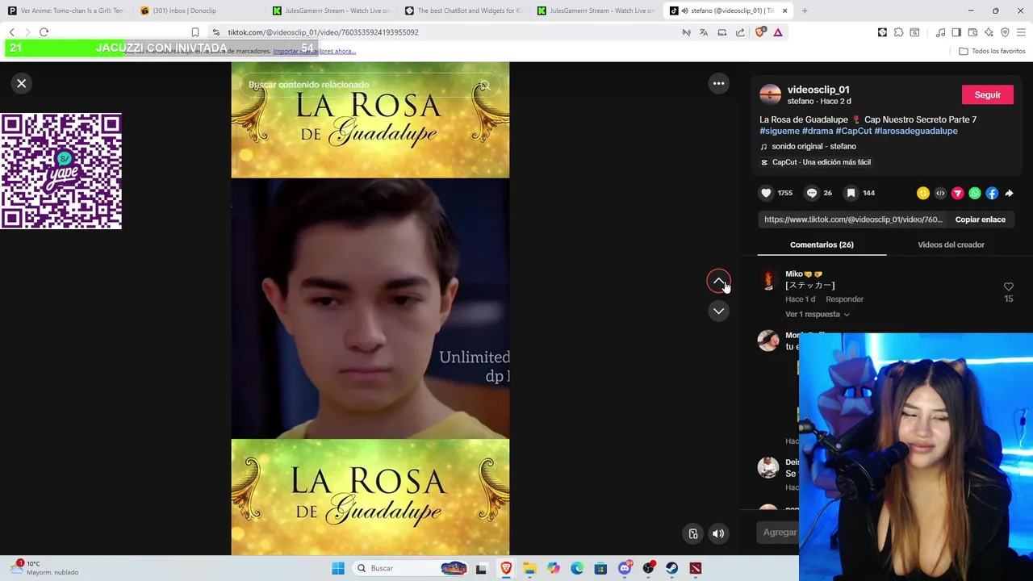The width and height of the screenshot is (1033, 581).
Task: Switch to The best ChatBot and Widgets tab
Action: point(463,10)
